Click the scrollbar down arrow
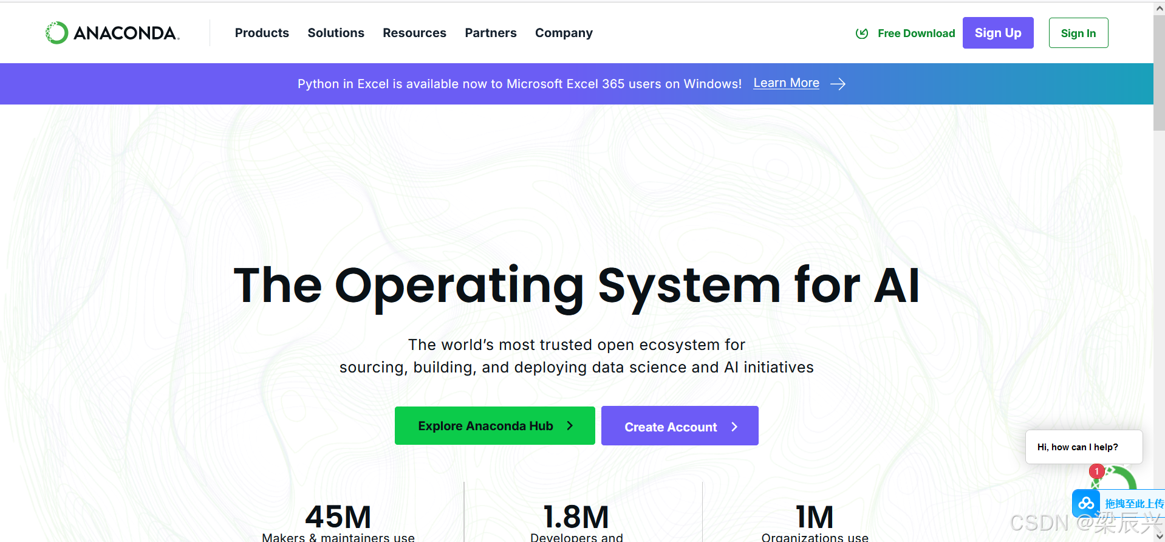This screenshot has height=542, width=1165. 1159,537
